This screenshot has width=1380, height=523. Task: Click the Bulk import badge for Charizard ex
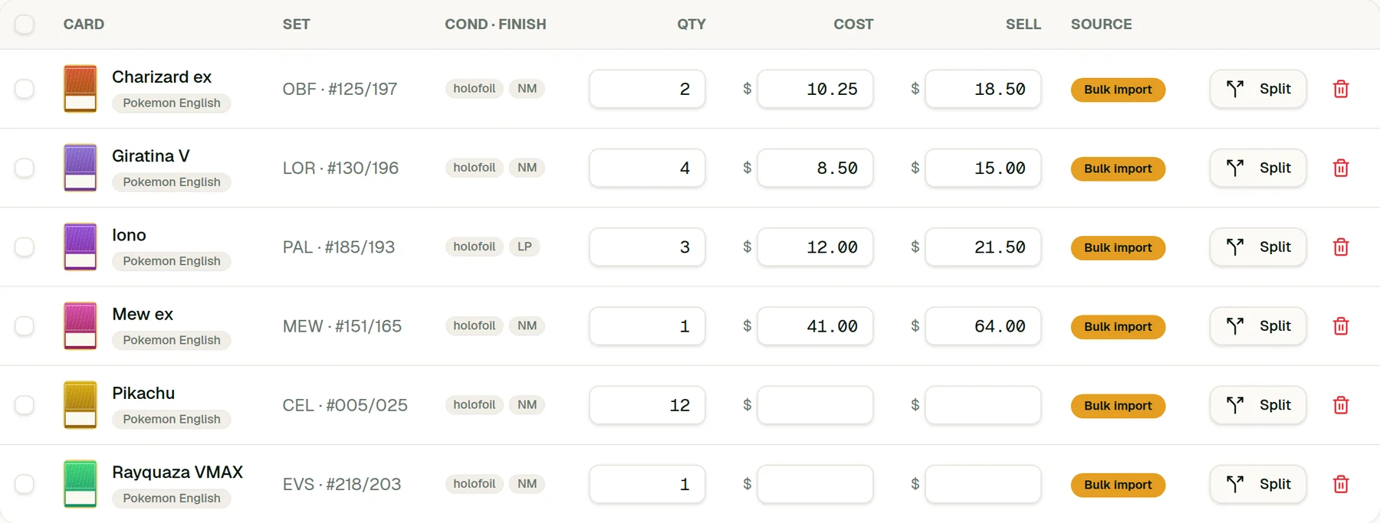[x=1118, y=90]
